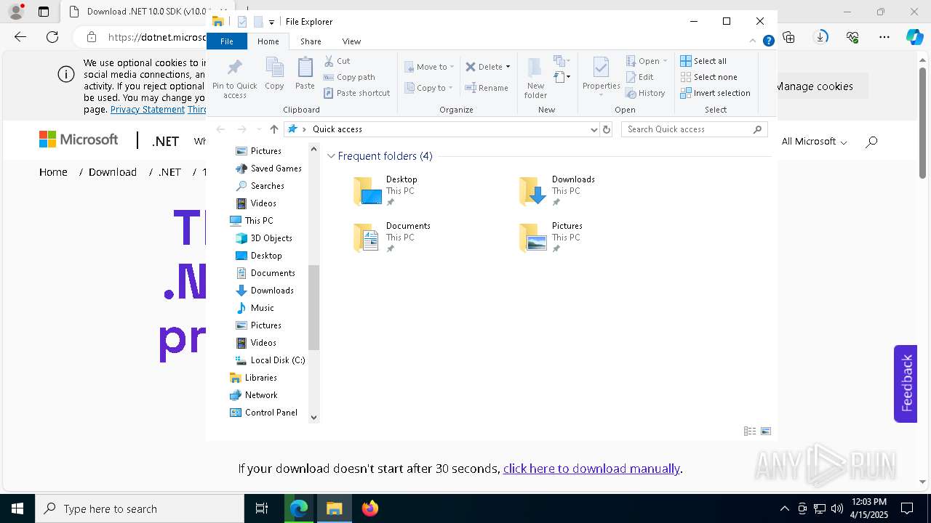Click Select none in ribbon
This screenshot has height=523, width=931.
709,77
